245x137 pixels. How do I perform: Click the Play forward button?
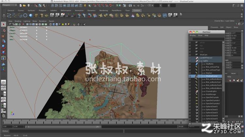pos(229,122)
